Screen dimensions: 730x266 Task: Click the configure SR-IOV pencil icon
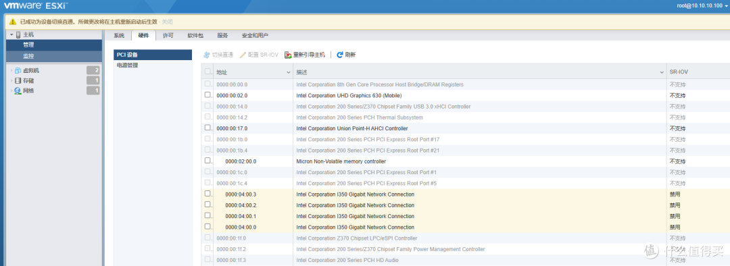243,55
